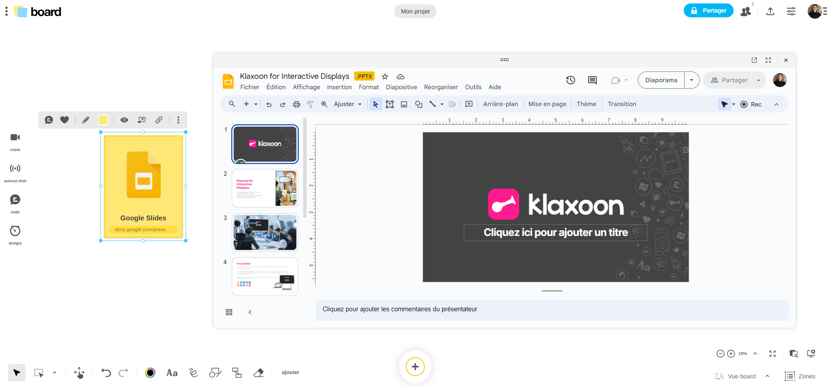
Task: Open the Diapositive menu
Action: pyautogui.click(x=401, y=87)
